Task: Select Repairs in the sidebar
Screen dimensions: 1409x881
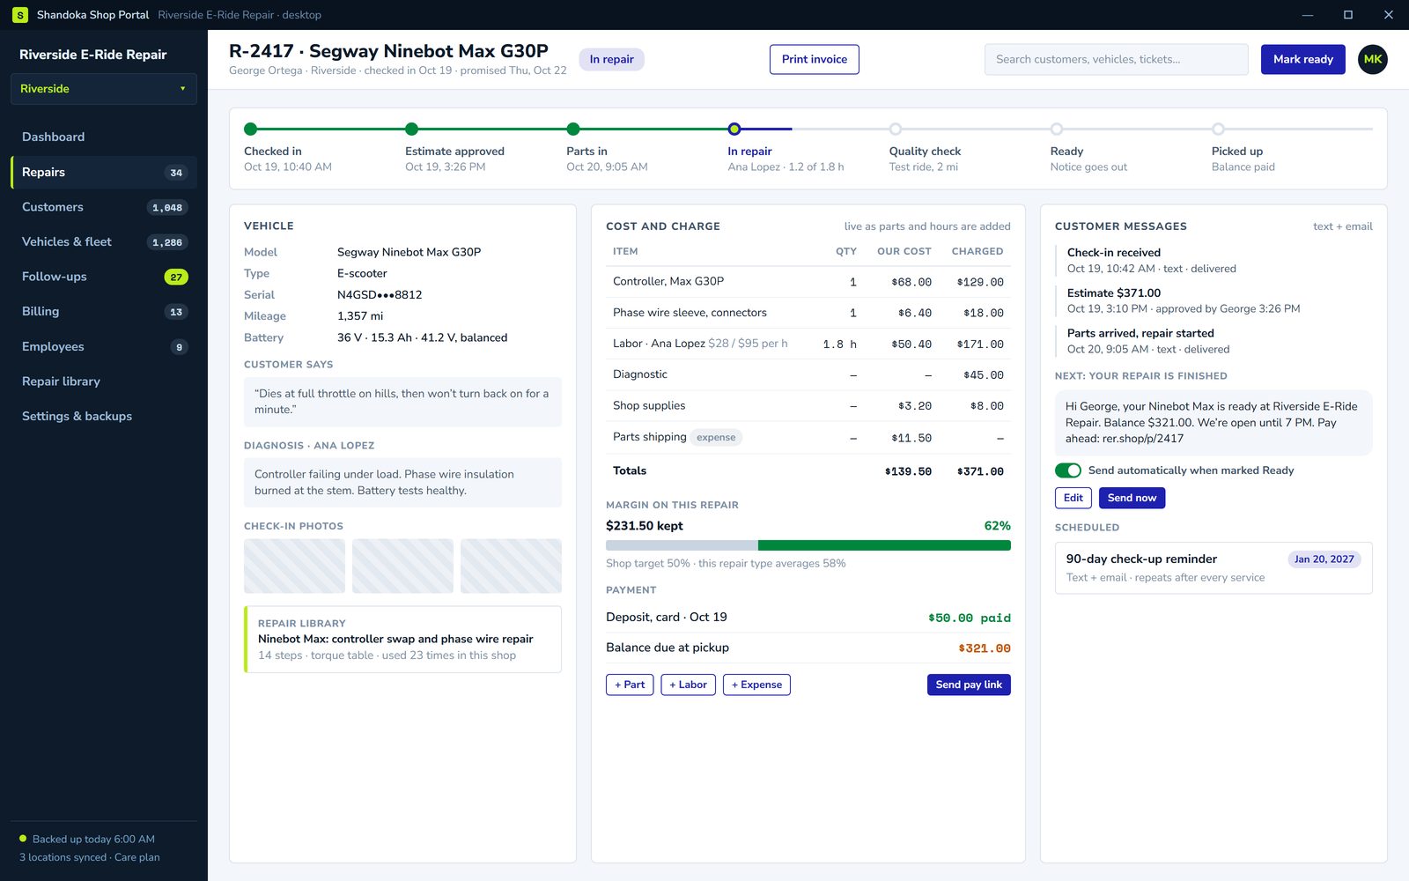Action: pos(103,172)
